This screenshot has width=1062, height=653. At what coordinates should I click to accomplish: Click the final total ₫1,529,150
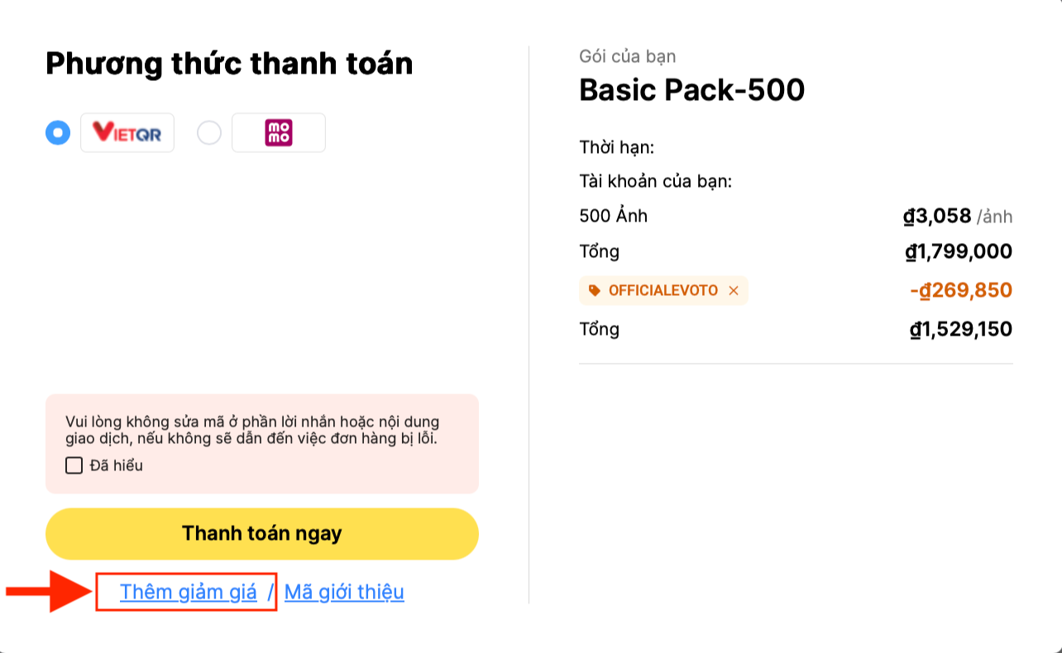[961, 330]
